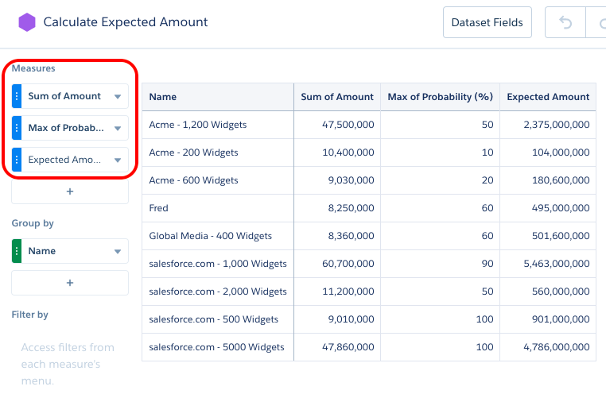This screenshot has width=606, height=394.
Task: Click the Sum of Amount column header
Action: 337,97
